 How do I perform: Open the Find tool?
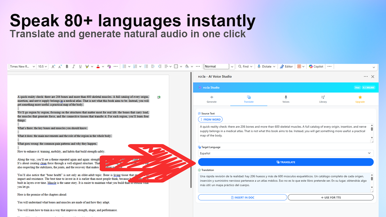point(245,67)
